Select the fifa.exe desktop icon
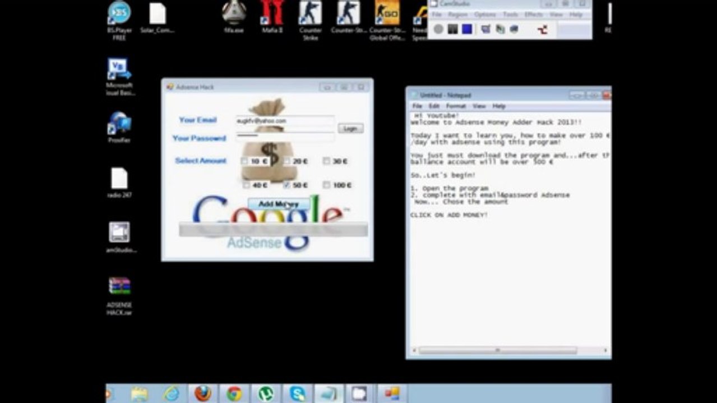Viewport: 717px width, 403px height. [234, 18]
